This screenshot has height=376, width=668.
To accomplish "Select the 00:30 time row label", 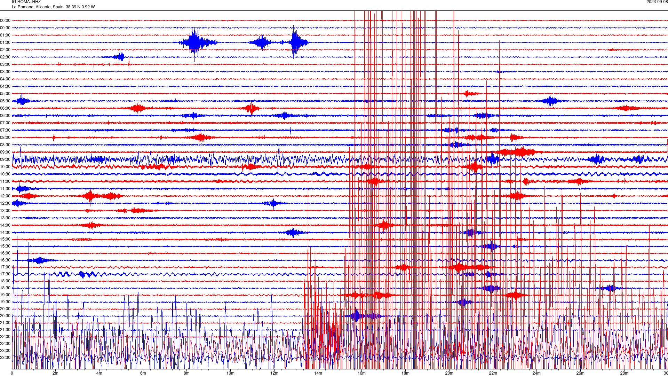I will (x=5, y=28).
